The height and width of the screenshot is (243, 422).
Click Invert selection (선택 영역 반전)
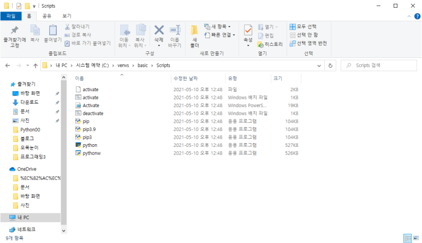308,43
